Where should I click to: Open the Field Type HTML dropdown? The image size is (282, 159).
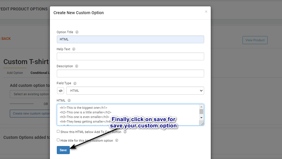[x=135, y=91]
